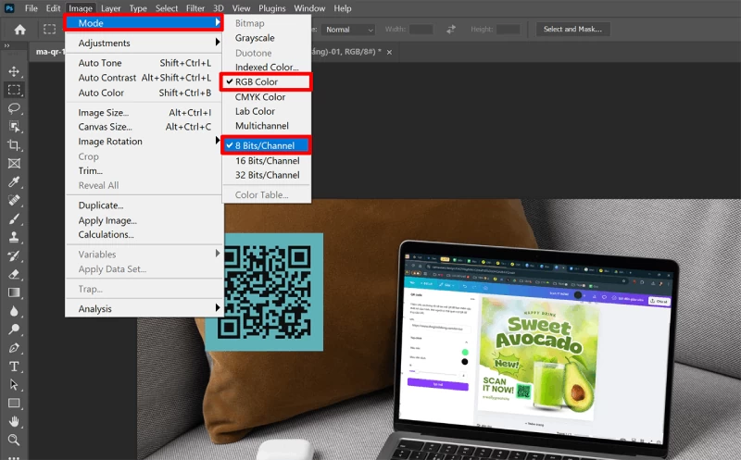This screenshot has height=460, width=741.
Task: Select the Brush tool
Action: point(14,218)
